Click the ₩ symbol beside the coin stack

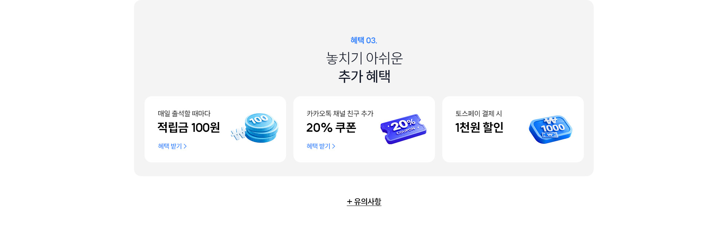[238, 134]
